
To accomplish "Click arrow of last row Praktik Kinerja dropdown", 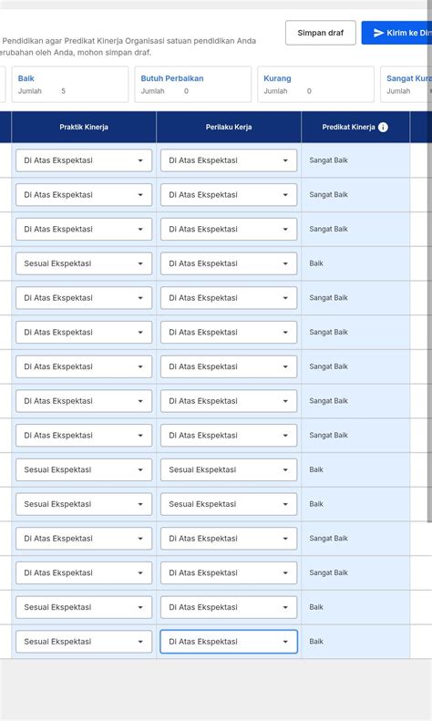I will click(x=140, y=642).
